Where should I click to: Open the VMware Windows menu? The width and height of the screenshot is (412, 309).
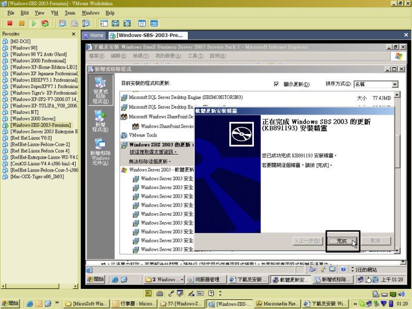(91, 13)
